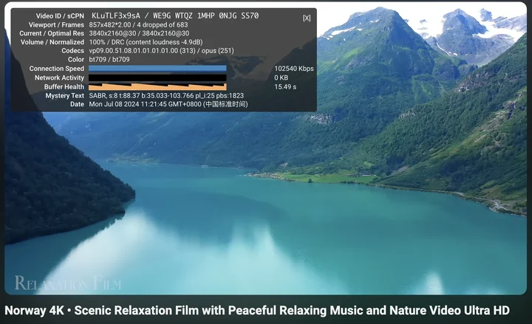Click the Date value line
This screenshot has height=324, width=532.
click(x=168, y=104)
